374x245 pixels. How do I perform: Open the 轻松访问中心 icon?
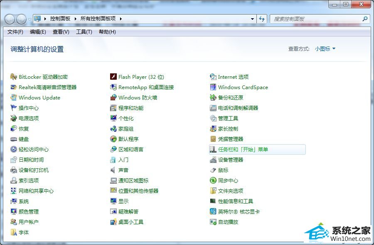14,149
